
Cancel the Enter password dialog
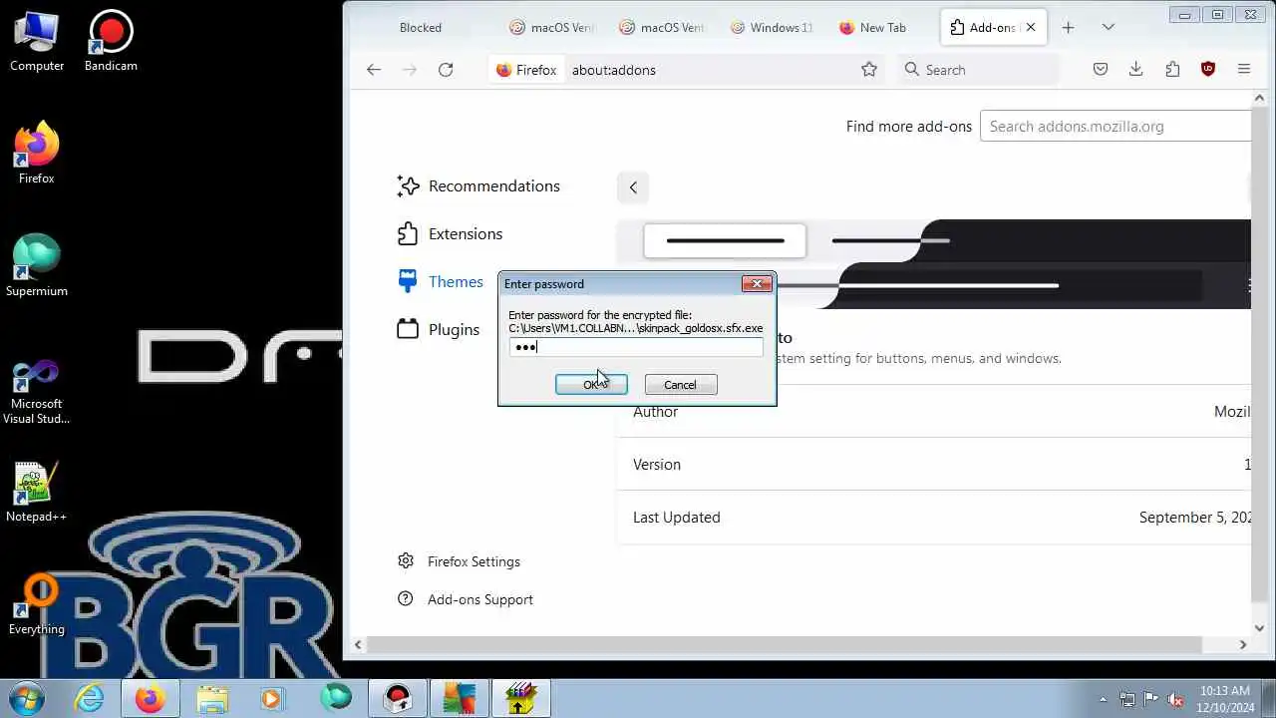(681, 385)
